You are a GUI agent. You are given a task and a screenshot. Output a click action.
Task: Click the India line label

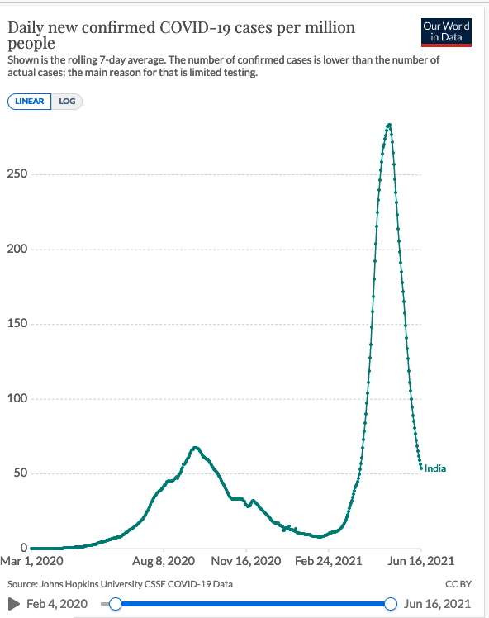pos(435,468)
